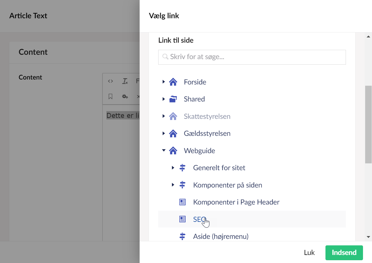The height and width of the screenshot is (263, 372).
Task: Select the Skattestyrelsen tree item label
Action: pos(207,117)
